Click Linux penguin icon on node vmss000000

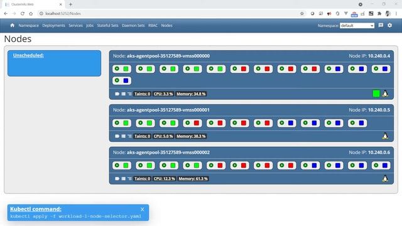385,94
